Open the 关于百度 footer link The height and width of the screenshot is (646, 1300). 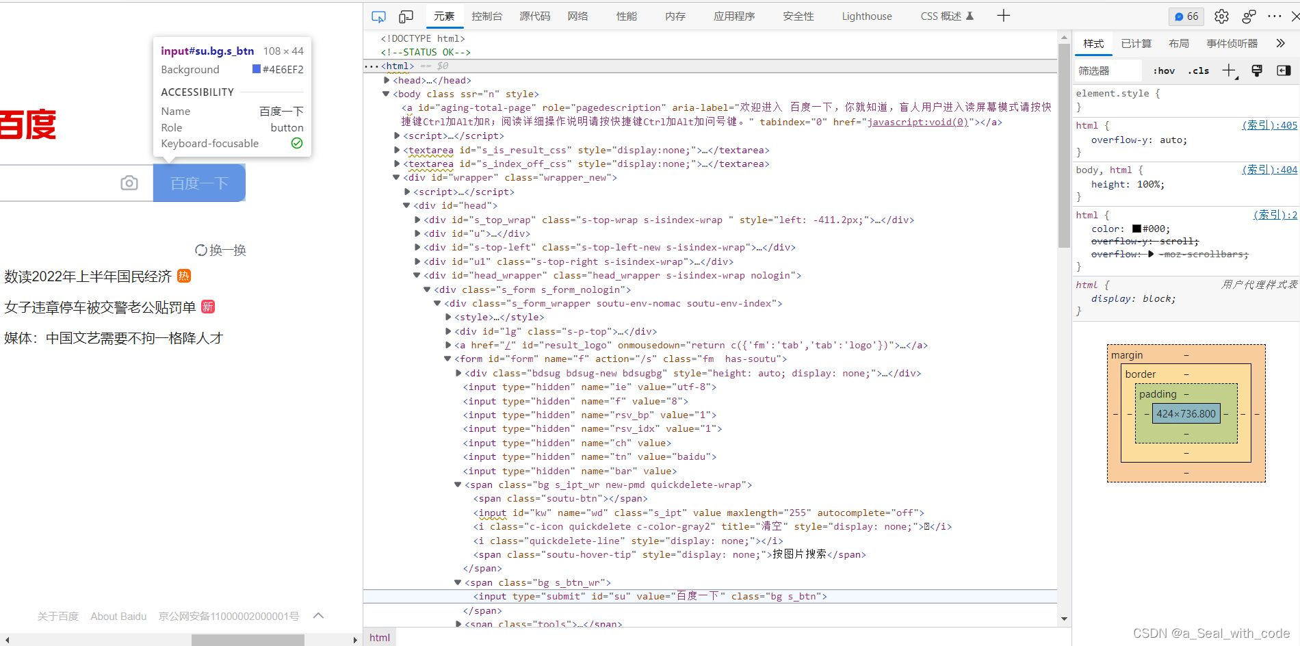(x=58, y=617)
